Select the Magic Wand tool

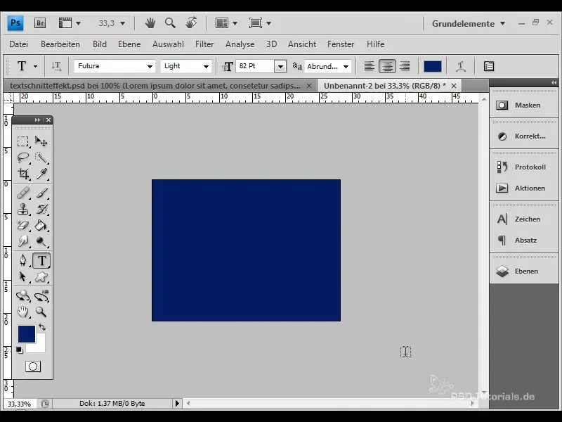[41, 158]
